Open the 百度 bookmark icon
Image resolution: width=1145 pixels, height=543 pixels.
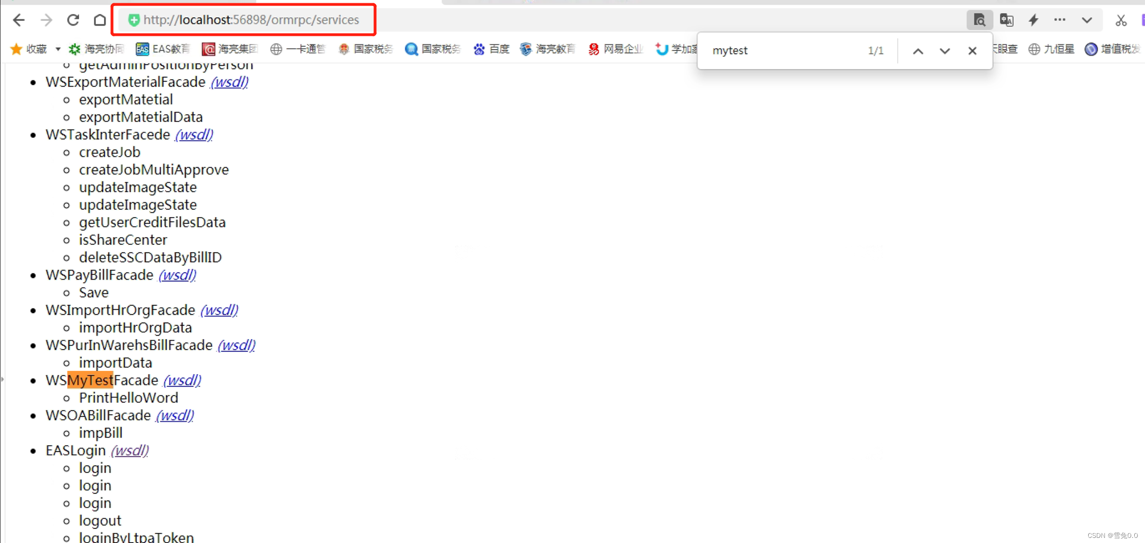[x=479, y=49]
